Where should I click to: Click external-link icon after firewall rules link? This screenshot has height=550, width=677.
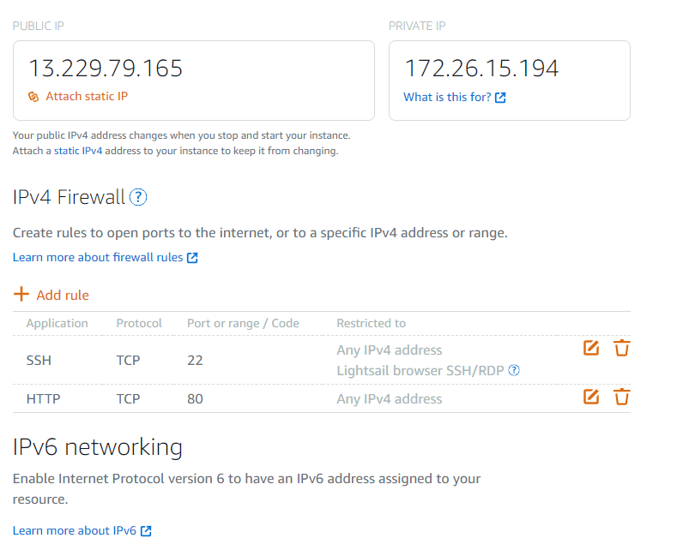[192, 258]
